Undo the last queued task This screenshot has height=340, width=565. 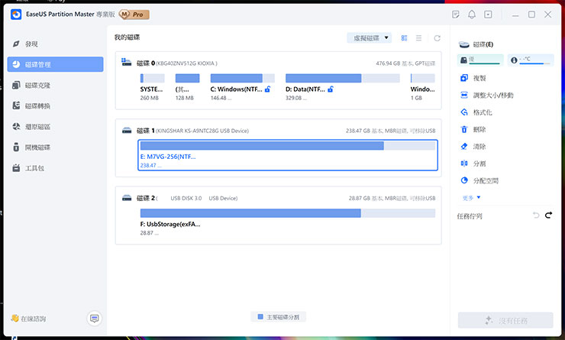pyautogui.click(x=536, y=215)
